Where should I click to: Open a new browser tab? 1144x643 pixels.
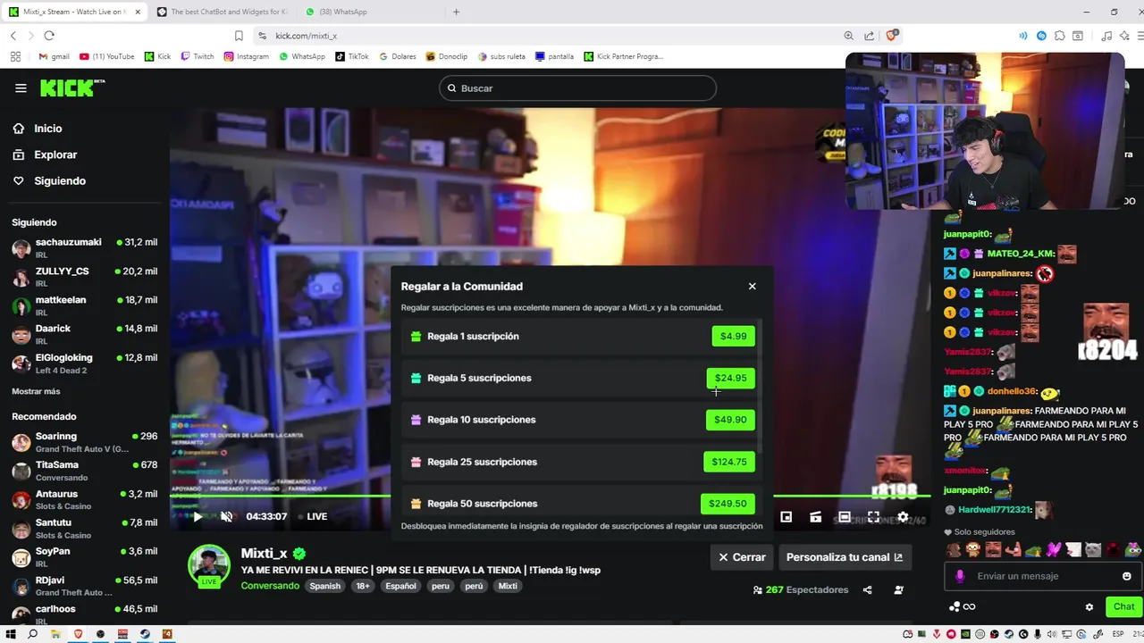(x=456, y=12)
